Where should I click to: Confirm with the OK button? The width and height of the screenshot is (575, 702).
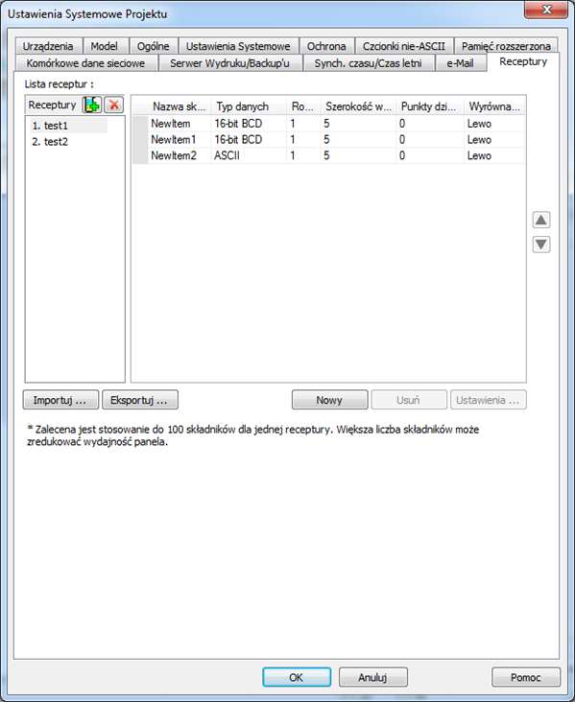(297, 677)
